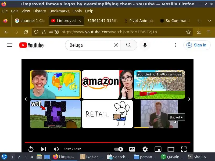View site security padlock info
The image size is (215, 161).
[44, 32]
